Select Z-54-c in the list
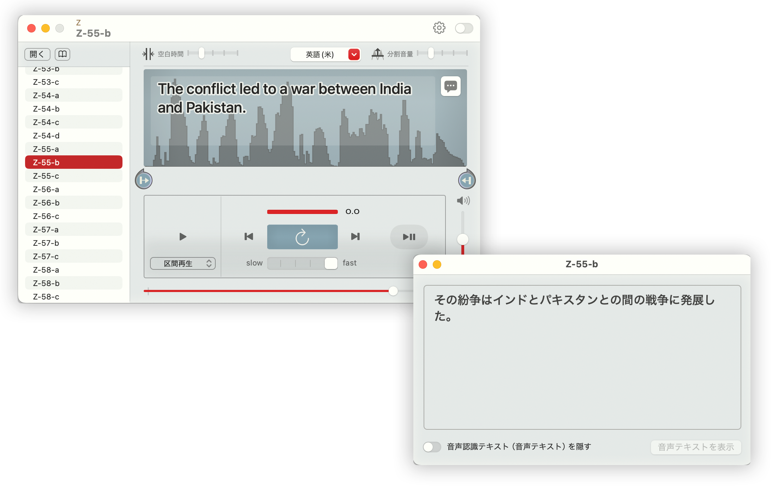Image resolution: width=778 pixels, height=494 pixels. tap(74, 122)
